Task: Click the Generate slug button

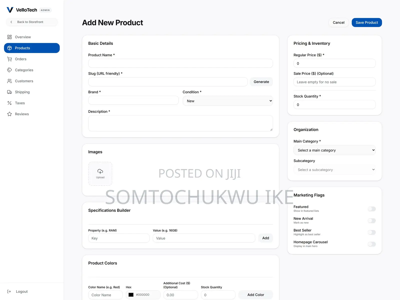Action: (261, 82)
